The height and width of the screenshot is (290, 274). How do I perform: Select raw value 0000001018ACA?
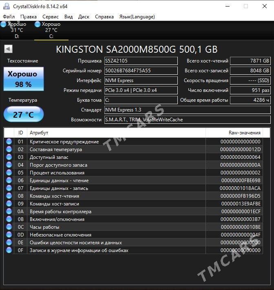click(x=240, y=188)
